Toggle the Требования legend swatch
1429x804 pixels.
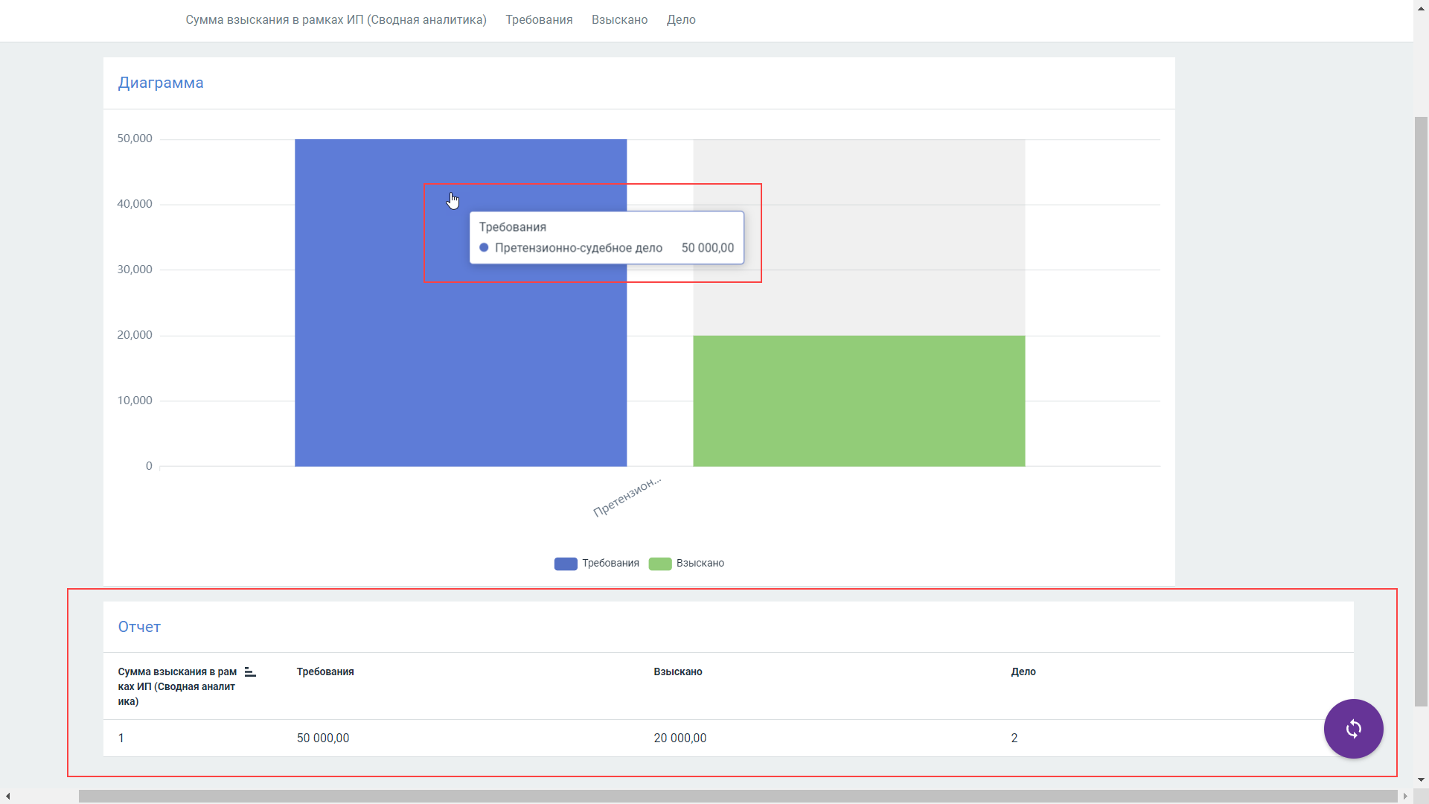pos(566,564)
